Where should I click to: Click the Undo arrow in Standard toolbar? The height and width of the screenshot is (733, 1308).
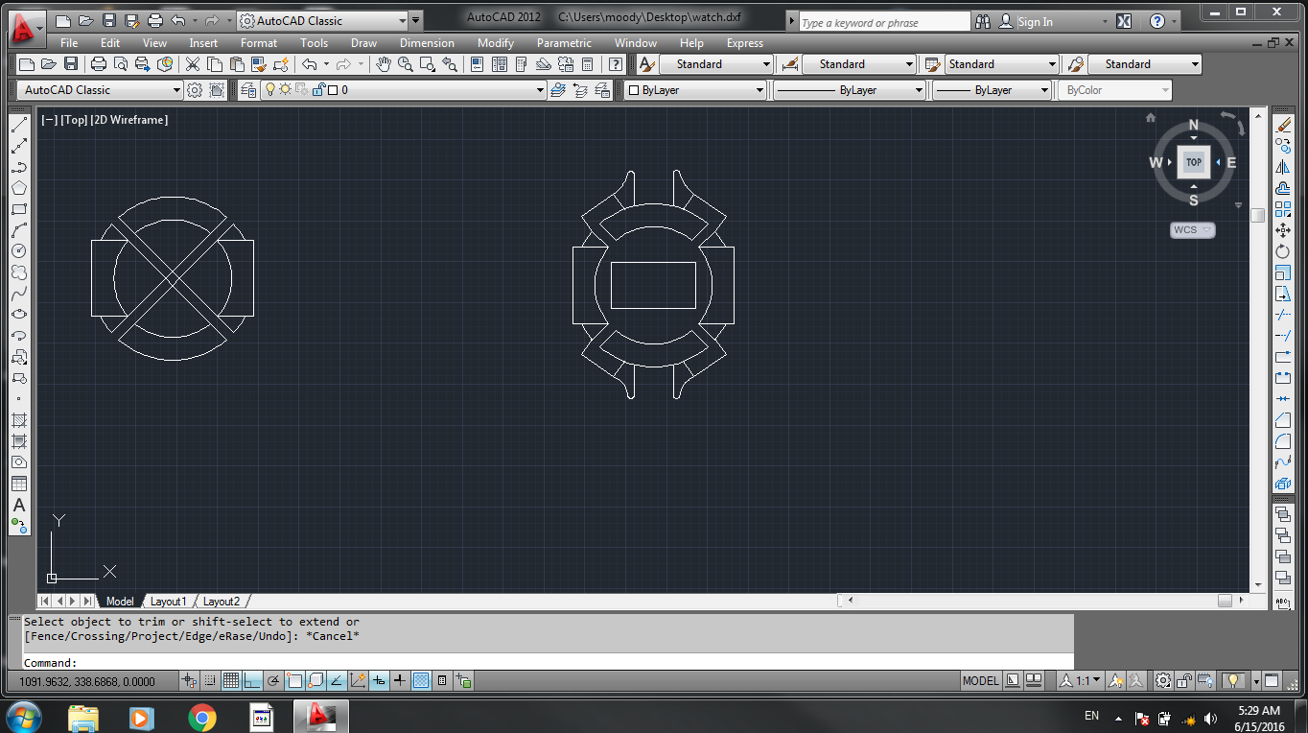click(310, 64)
